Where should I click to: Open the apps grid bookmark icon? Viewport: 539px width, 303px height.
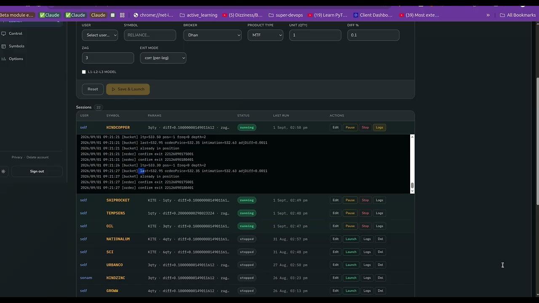pyautogui.click(x=122, y=15)
